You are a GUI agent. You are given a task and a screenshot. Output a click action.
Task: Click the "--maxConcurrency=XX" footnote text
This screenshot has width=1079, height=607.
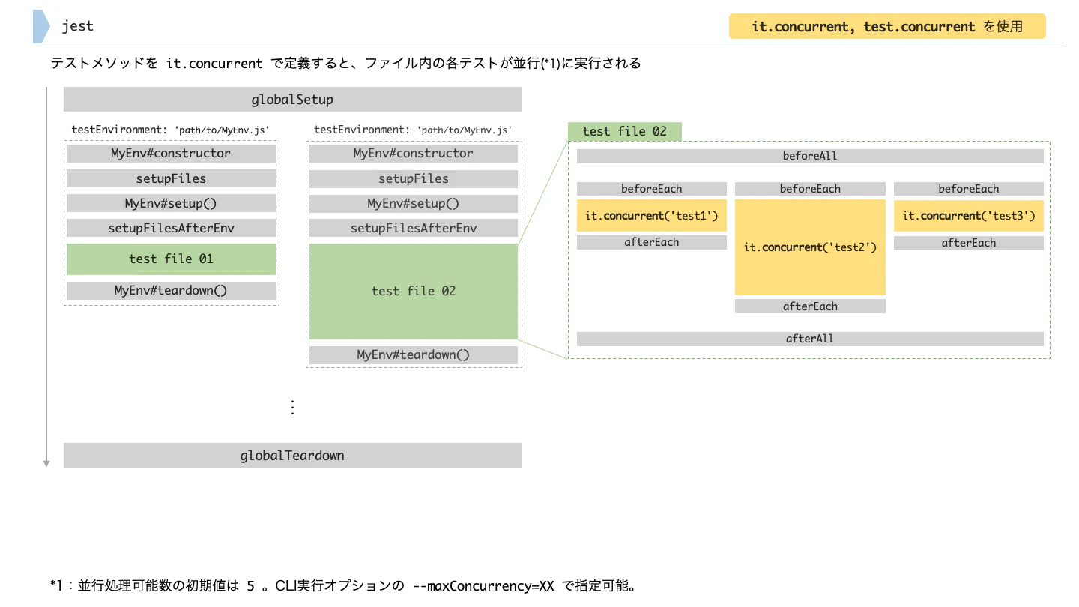point(484,586)
